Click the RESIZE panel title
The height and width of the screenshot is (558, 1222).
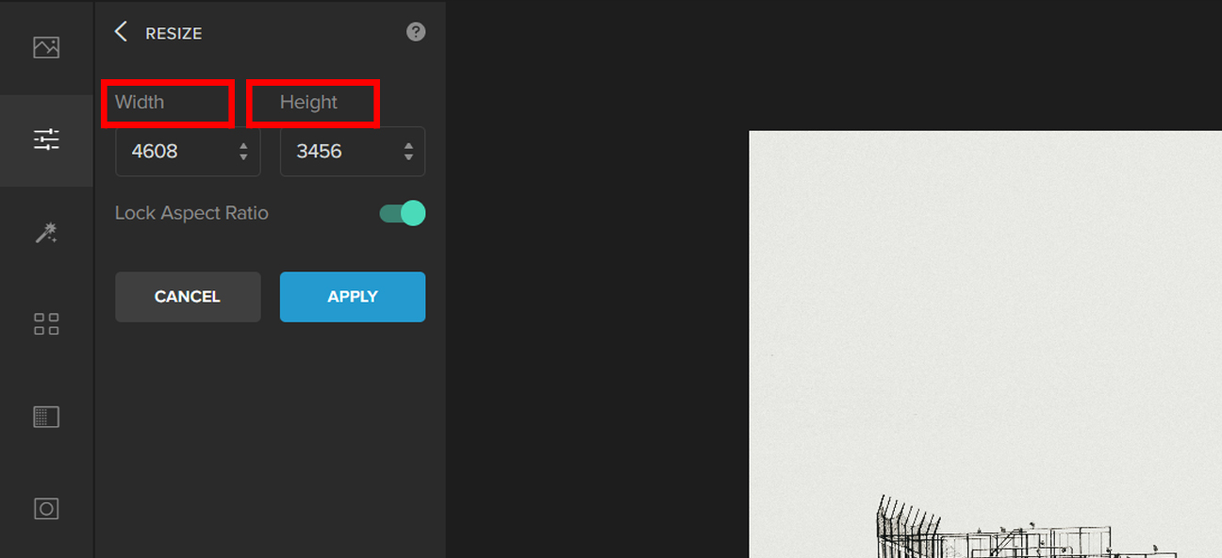click(173, 33)
